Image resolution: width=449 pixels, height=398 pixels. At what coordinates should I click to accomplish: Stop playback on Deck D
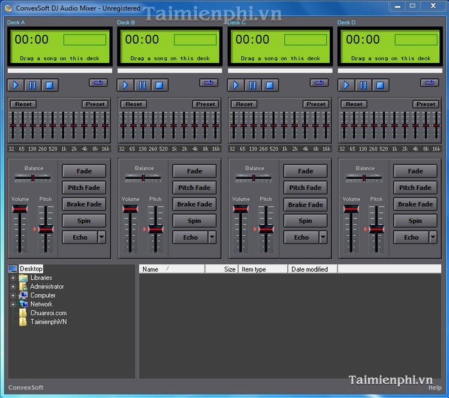click(x=380, y=85)
